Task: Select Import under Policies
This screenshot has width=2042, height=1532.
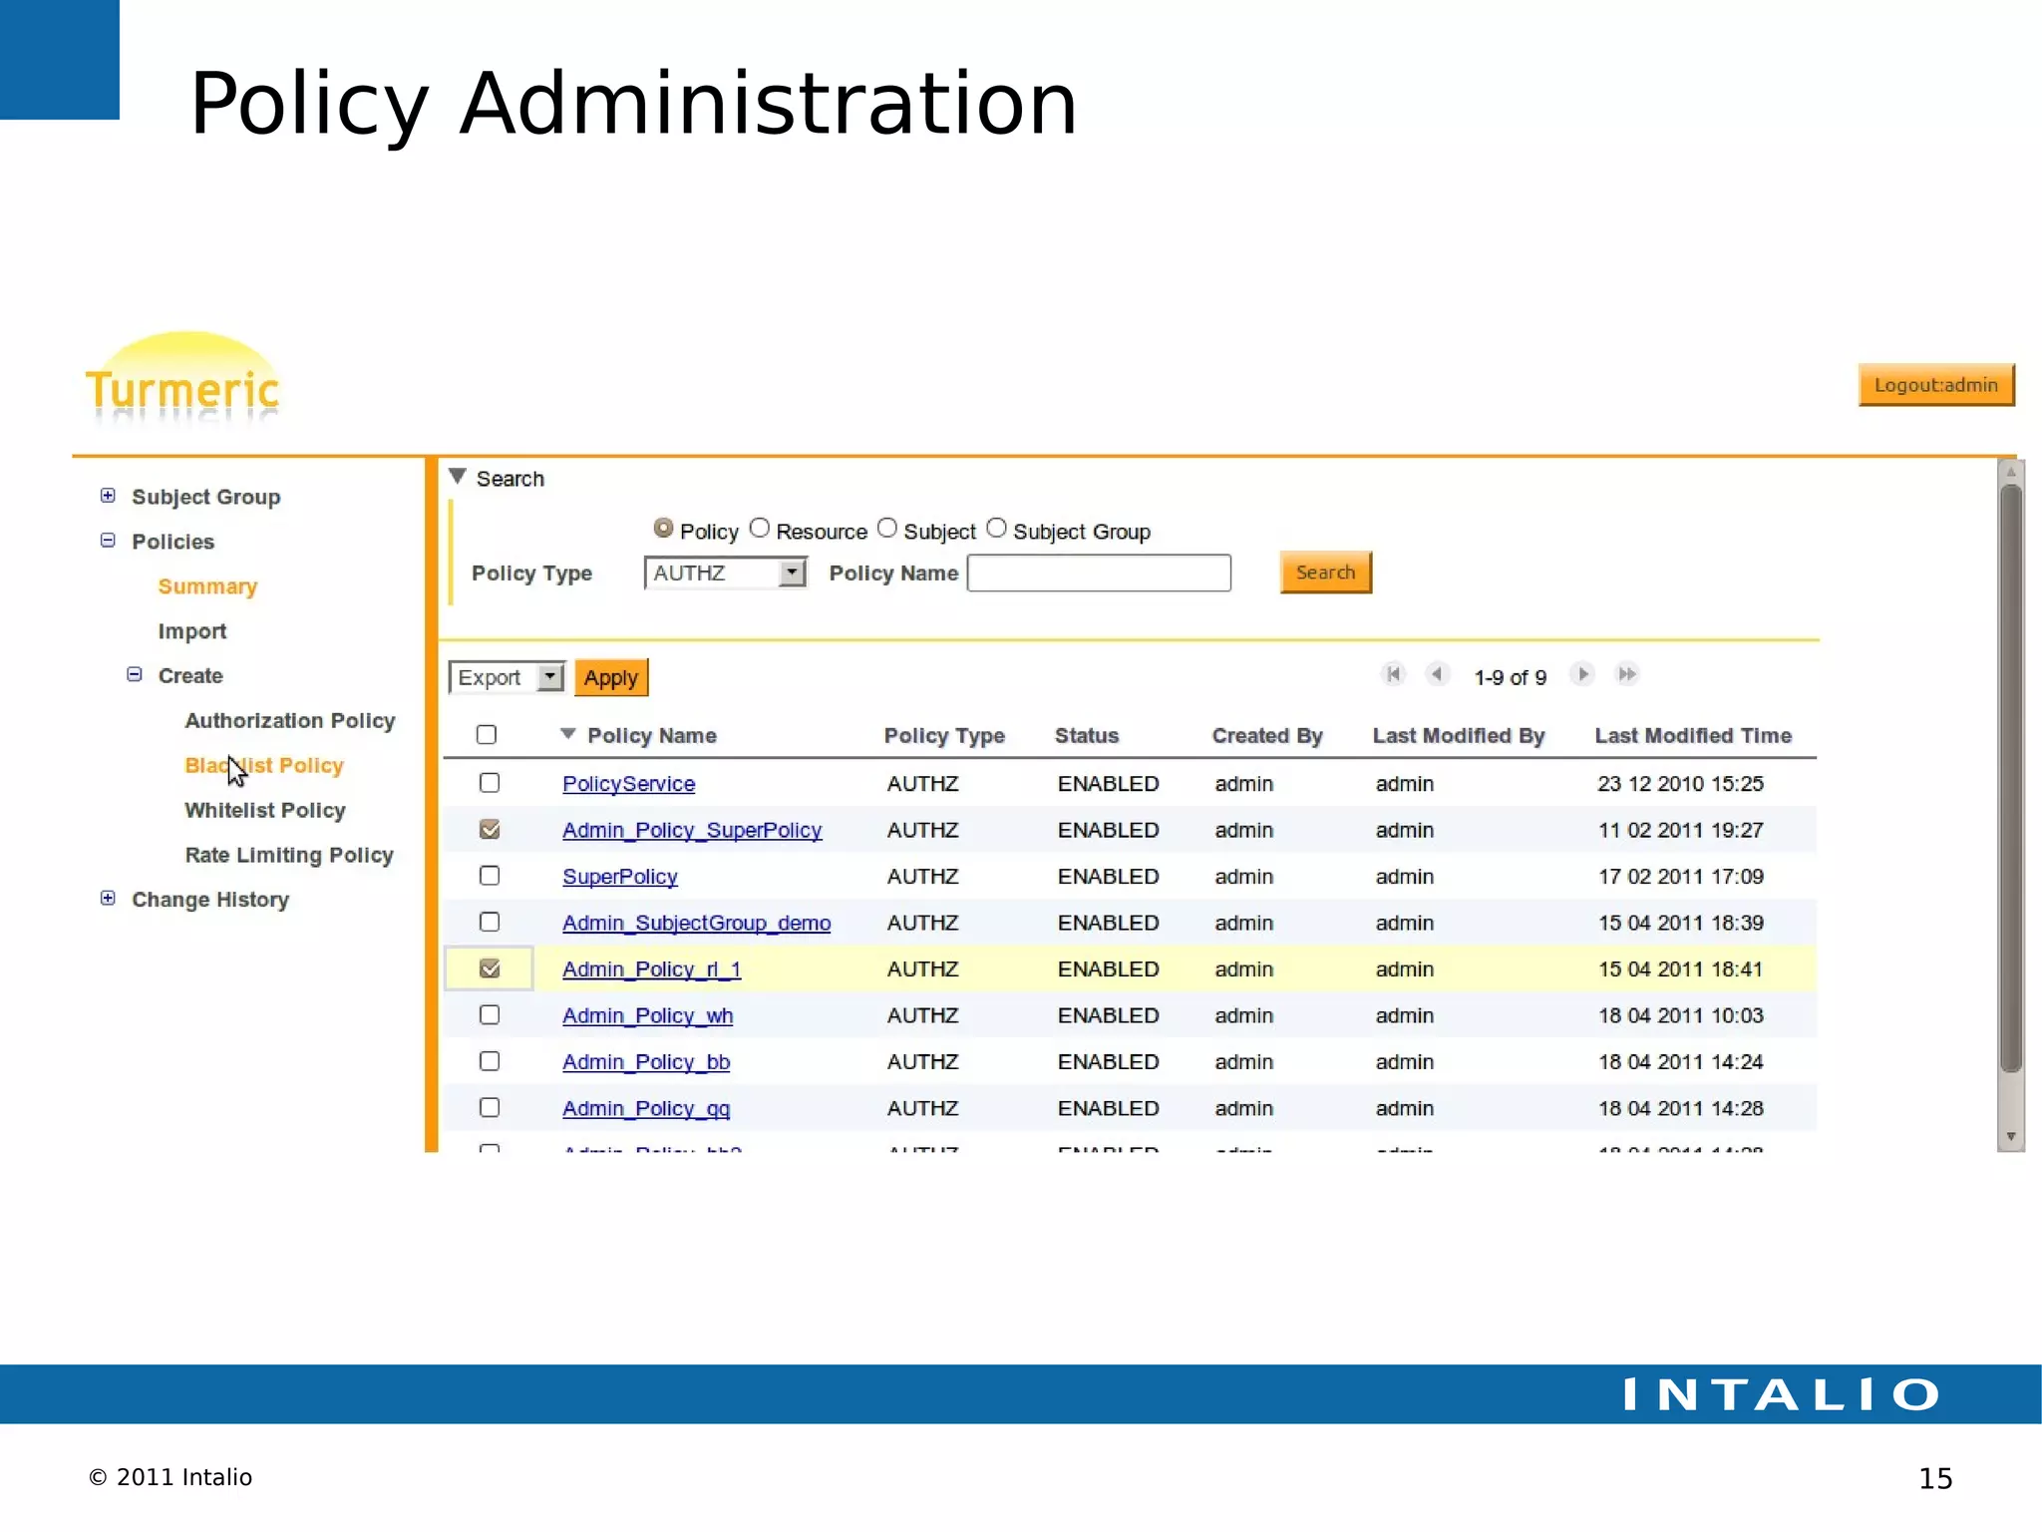Action: (191, 631)
